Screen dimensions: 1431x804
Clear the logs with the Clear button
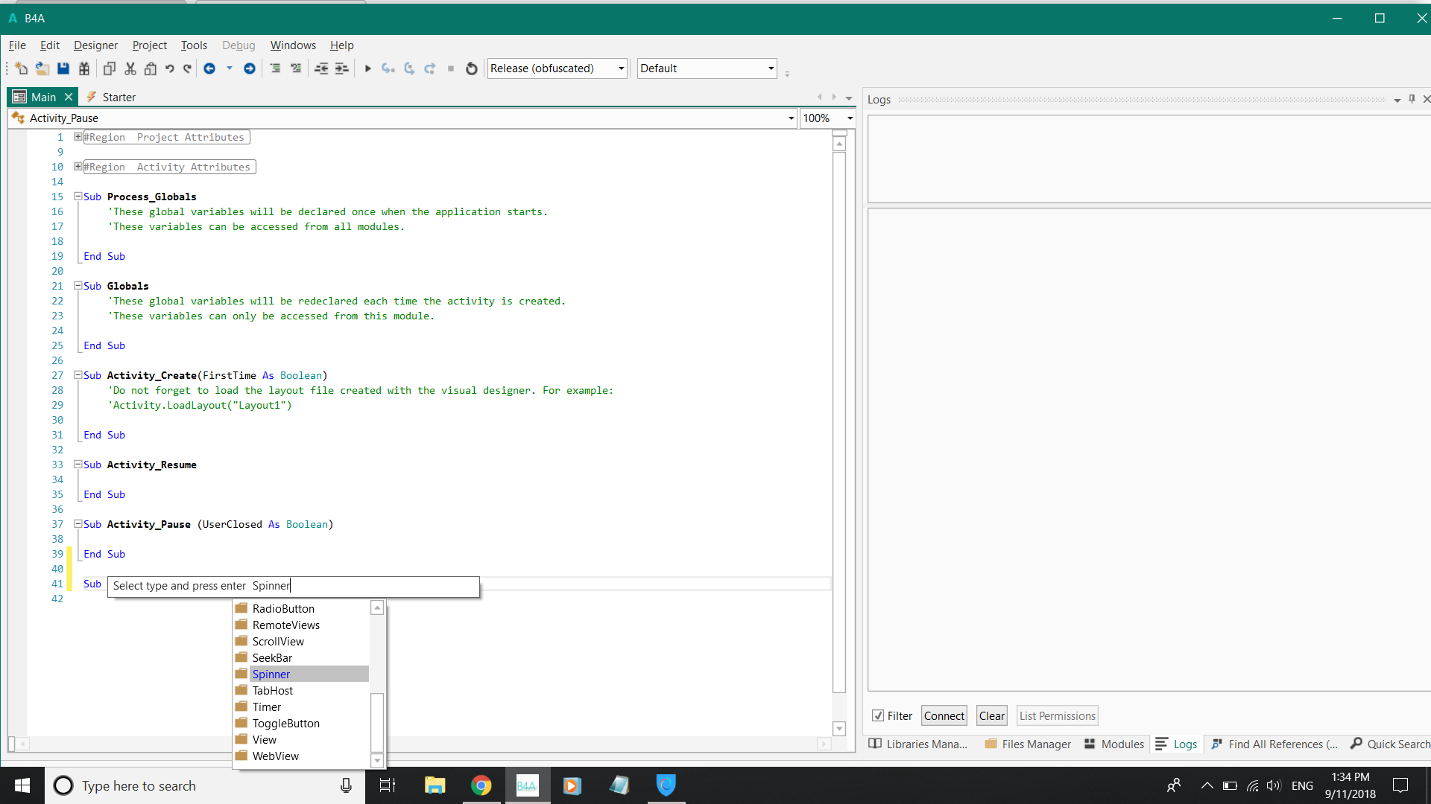[x=991, y=715]
